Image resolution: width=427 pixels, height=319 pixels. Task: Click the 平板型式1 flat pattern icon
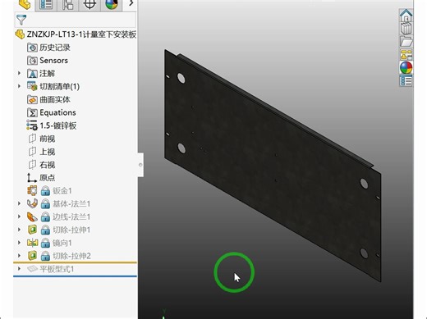pos(32,269)
